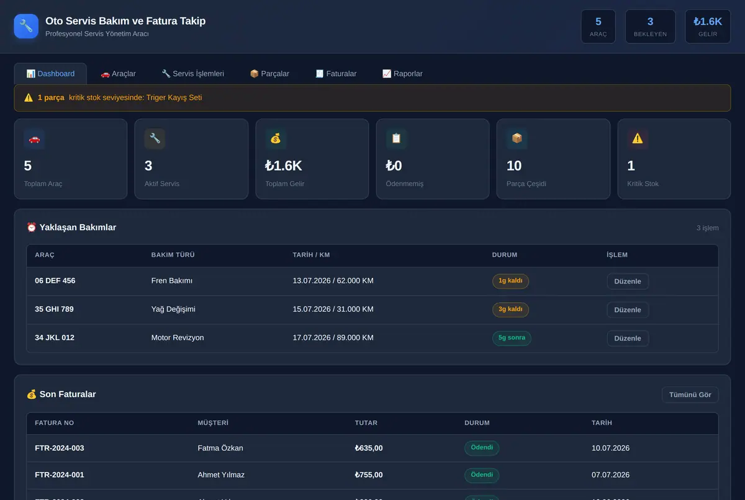Click the warning icon on Kritik Stok card
This screenshot has height=500, width=745.
point(638,139)
